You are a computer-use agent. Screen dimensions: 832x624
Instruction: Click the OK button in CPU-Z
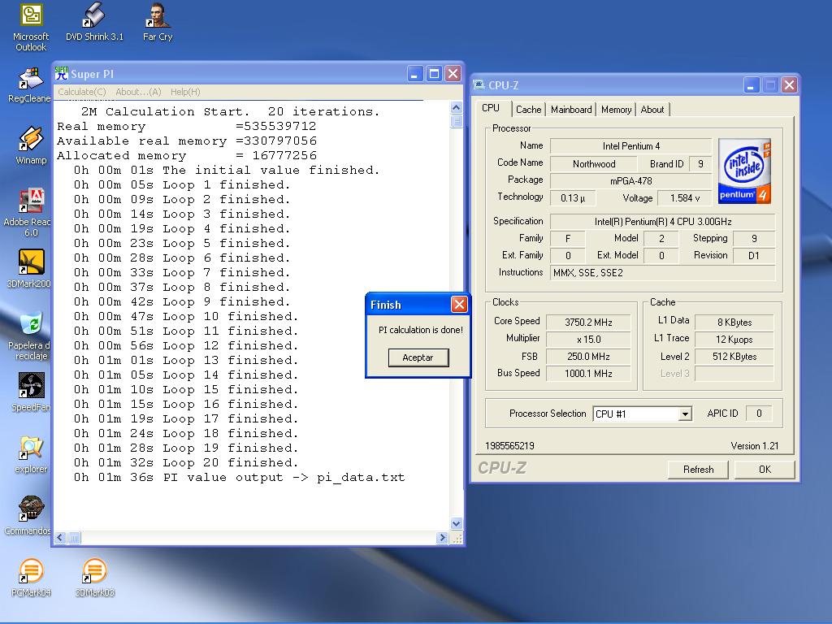click(764, 470)
